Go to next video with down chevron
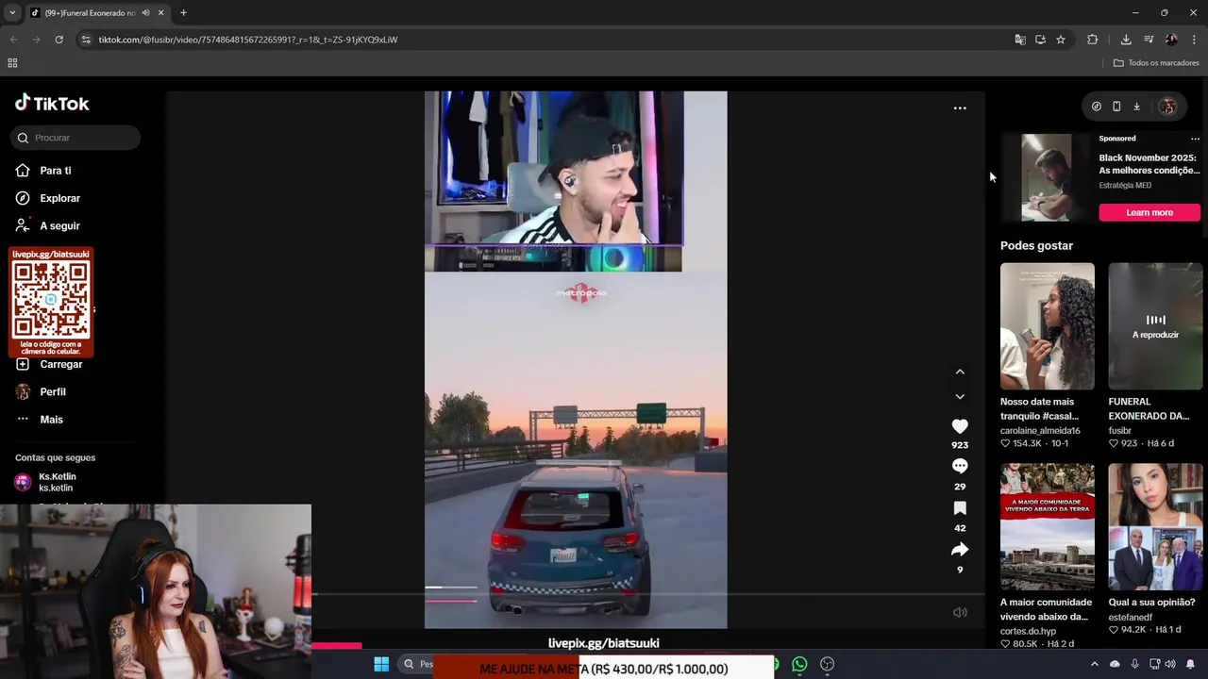The image size is (1208, 679). tap(960, 397)
